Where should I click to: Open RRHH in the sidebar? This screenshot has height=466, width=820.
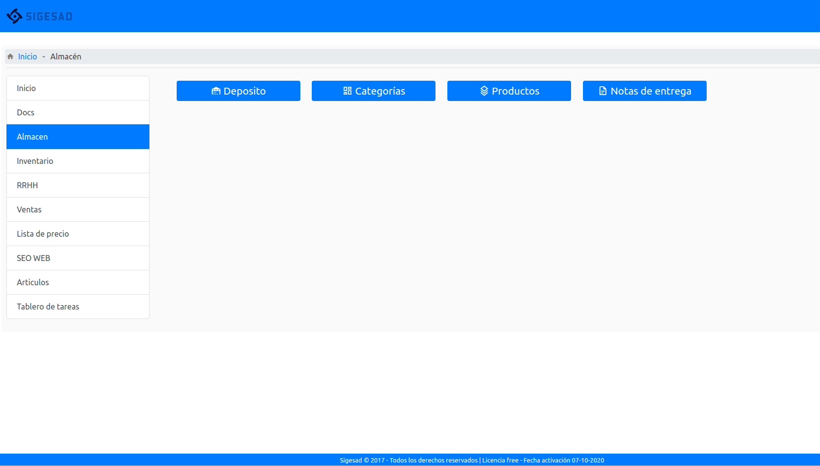pos(78,185)
